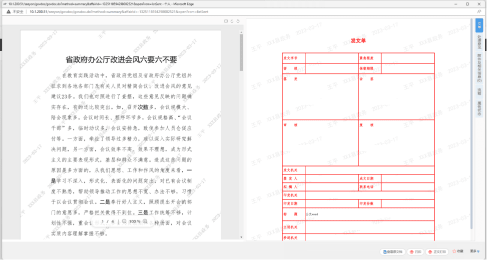Switch to the 流程 side tab
Screen dimensions: 487x260
(x=479, y=92)
